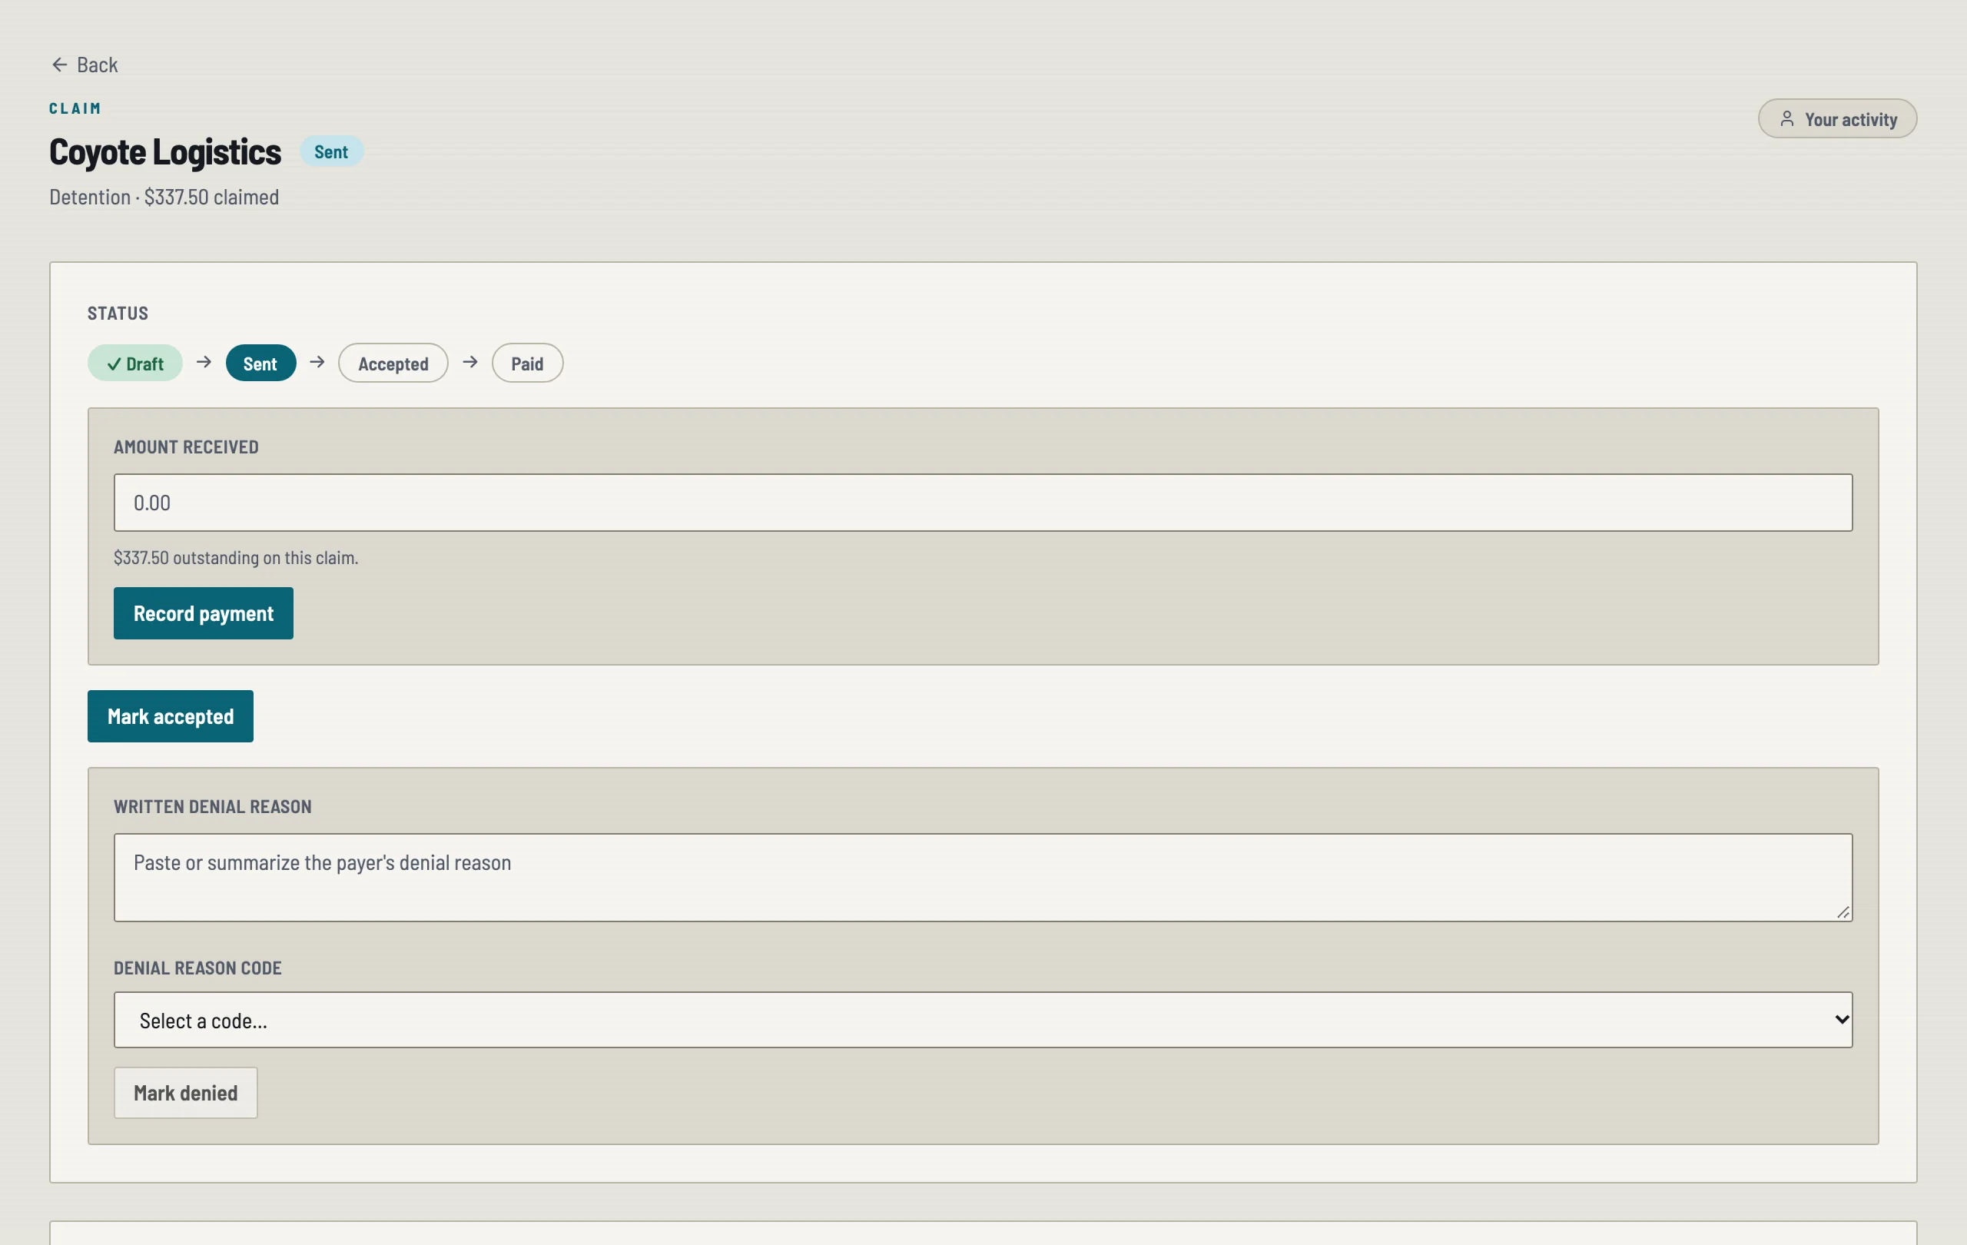The width and height of the screenshot is (1967, 1245).
Task: Select the Draft status step
Action: [134, 364]
